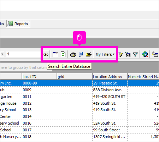Image resolution: width=159 pixels, height=142 pixels.
Task: Click the filter with table icon
Action: pyautogui.click(x=128, y=54)
